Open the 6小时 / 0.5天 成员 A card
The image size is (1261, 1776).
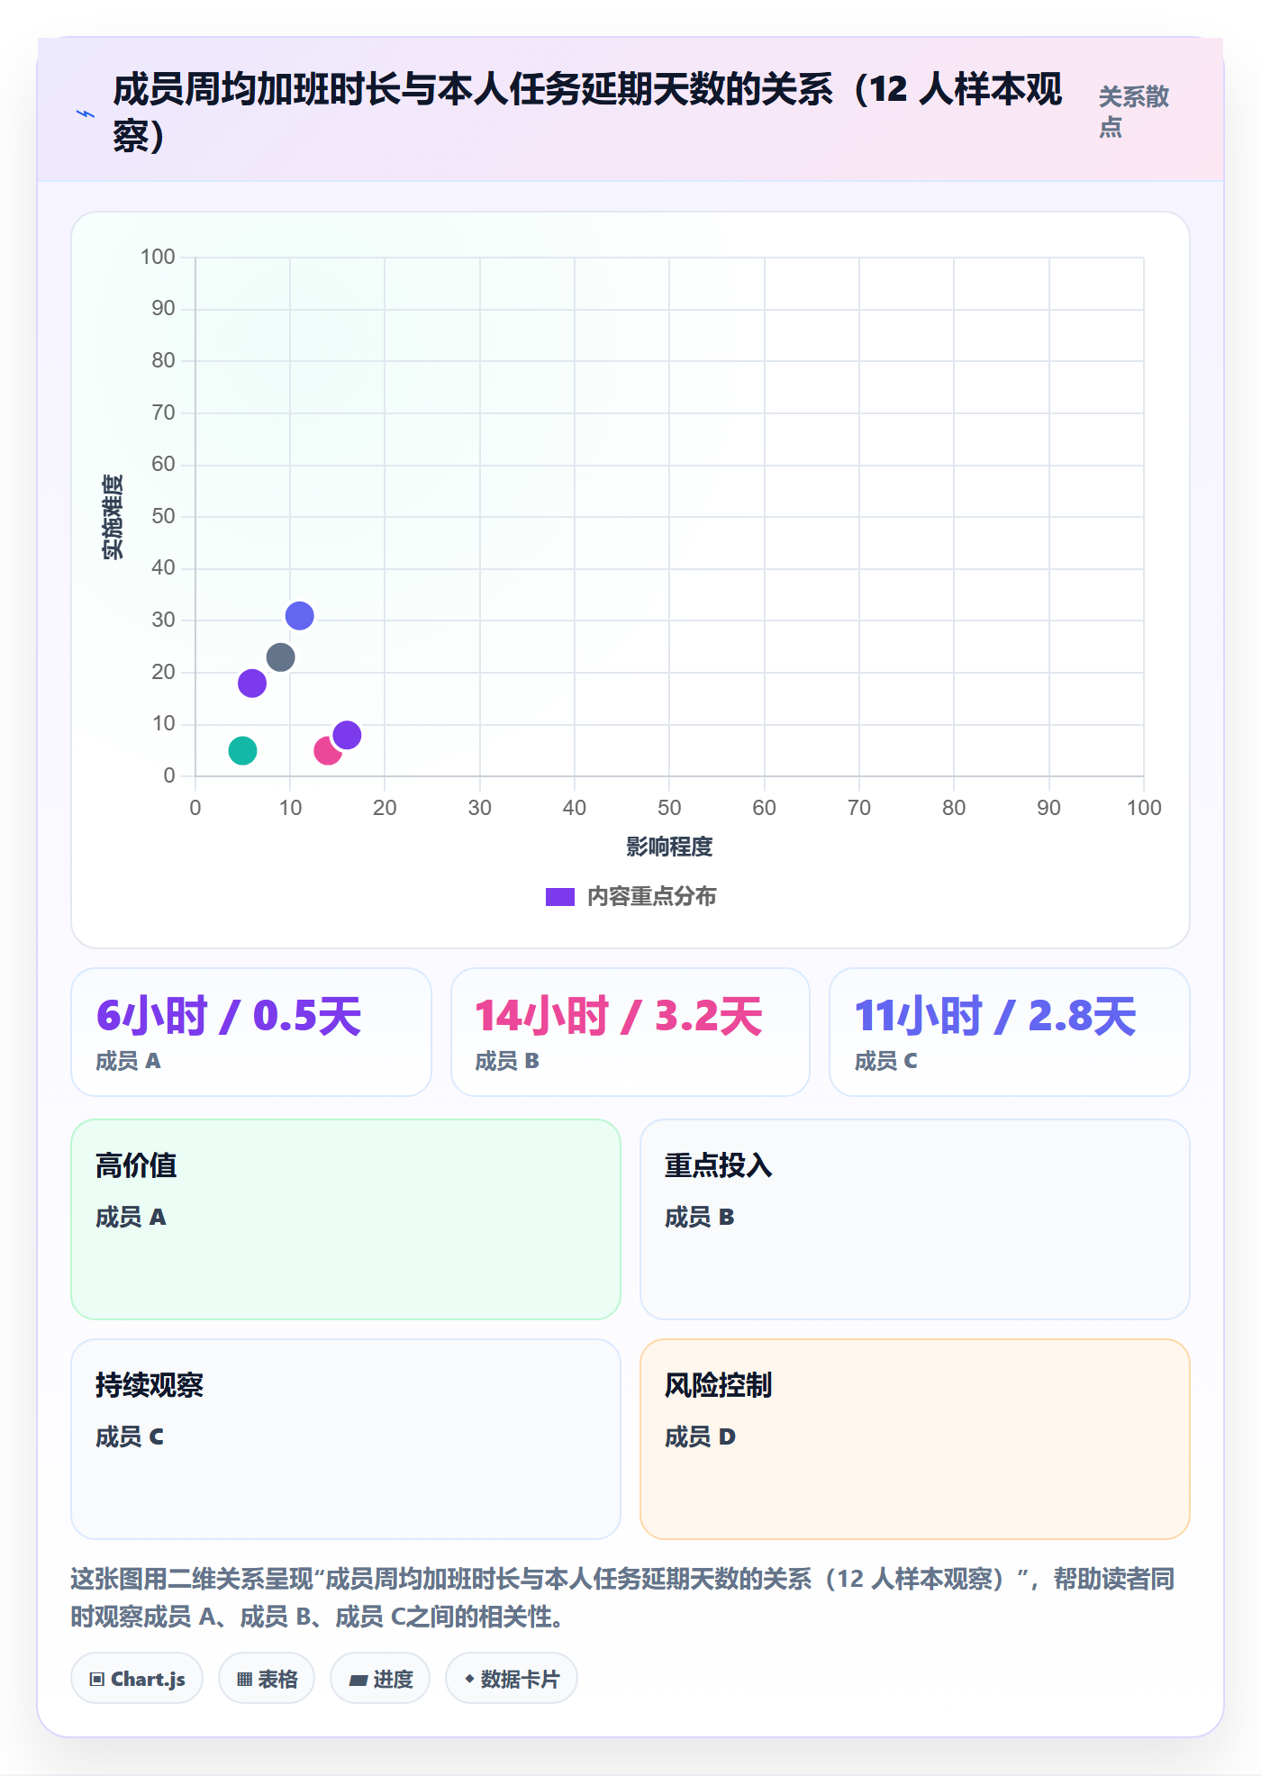click(251, 1032)
